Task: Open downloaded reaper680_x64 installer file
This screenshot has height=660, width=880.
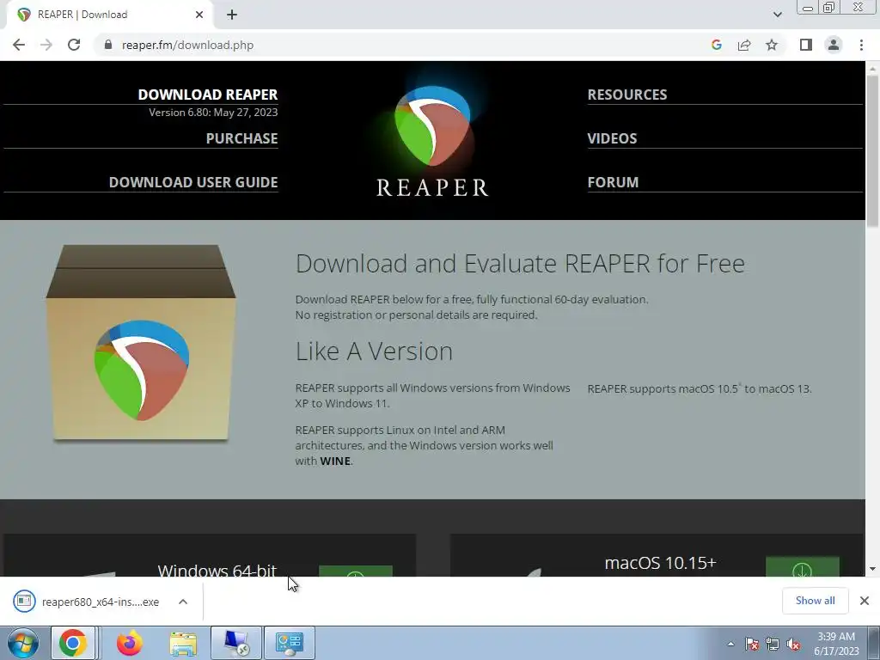Action: (86, 602)
